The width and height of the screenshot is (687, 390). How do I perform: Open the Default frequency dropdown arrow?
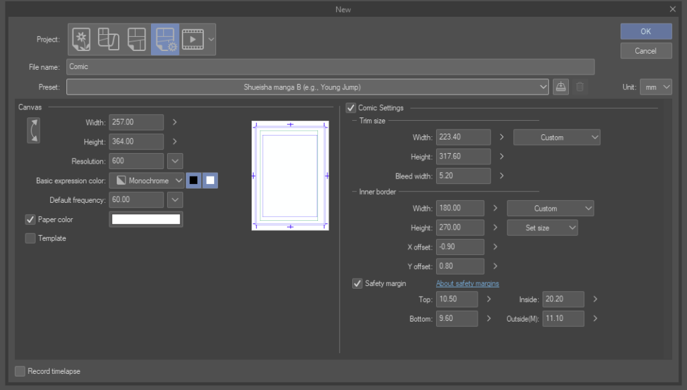[175, 200]
